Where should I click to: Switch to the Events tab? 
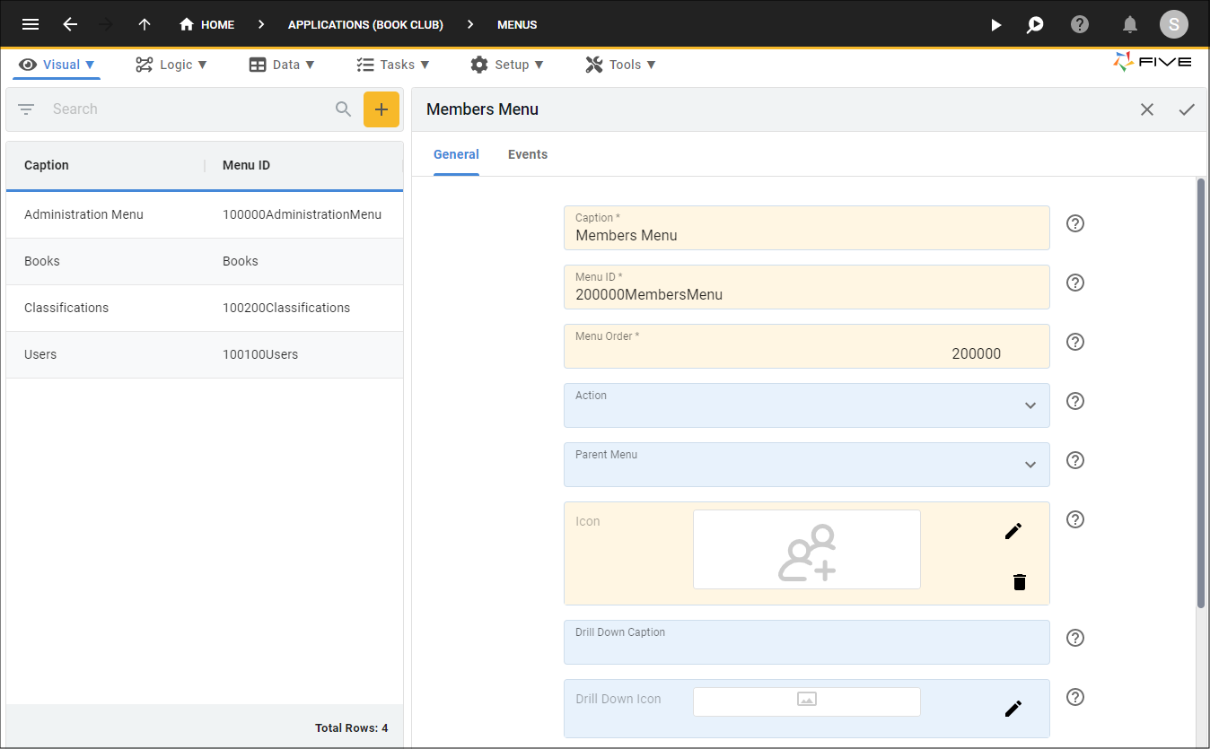point(528,154)
